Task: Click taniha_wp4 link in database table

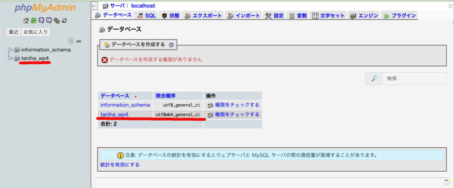Action: point(114,114)
